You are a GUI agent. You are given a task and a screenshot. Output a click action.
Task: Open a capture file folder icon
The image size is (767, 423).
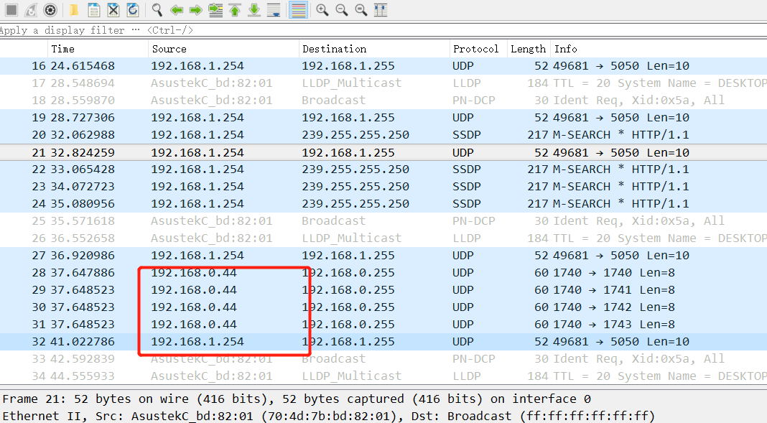point(73,10)
